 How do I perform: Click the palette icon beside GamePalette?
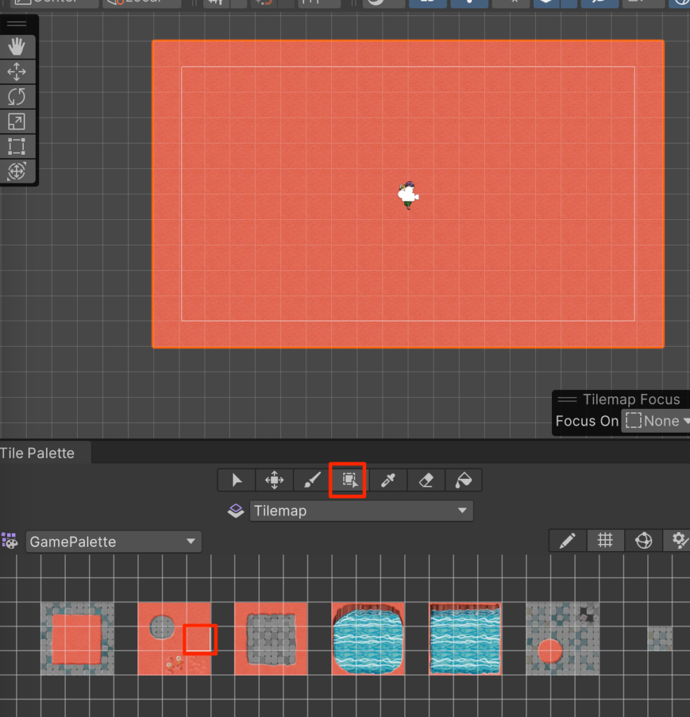[10, 541]
